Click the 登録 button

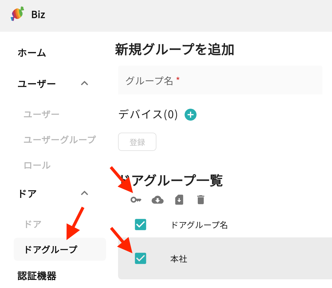pos(137,142)
